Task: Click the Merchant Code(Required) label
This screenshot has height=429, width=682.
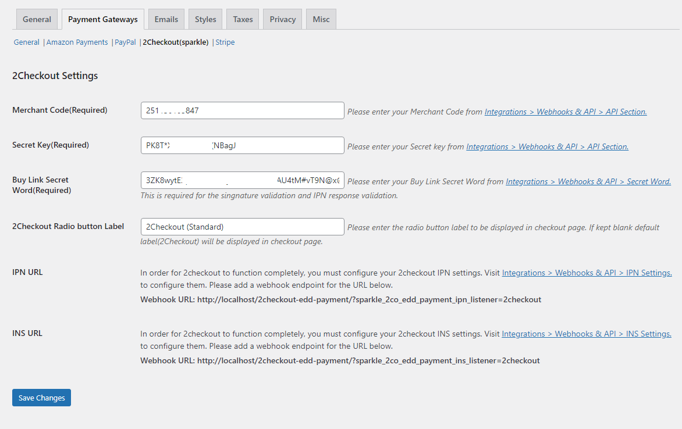Action: [x=59, y=110]
